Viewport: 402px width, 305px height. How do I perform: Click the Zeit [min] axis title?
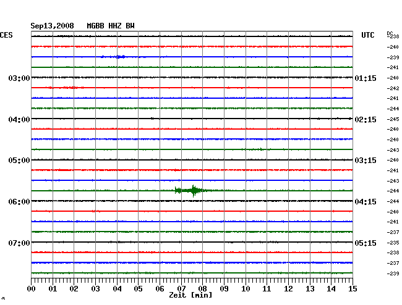point(190,295)
